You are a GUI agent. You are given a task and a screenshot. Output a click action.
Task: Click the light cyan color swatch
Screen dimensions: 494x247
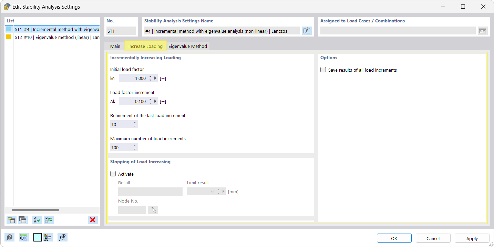click(38, 237)
